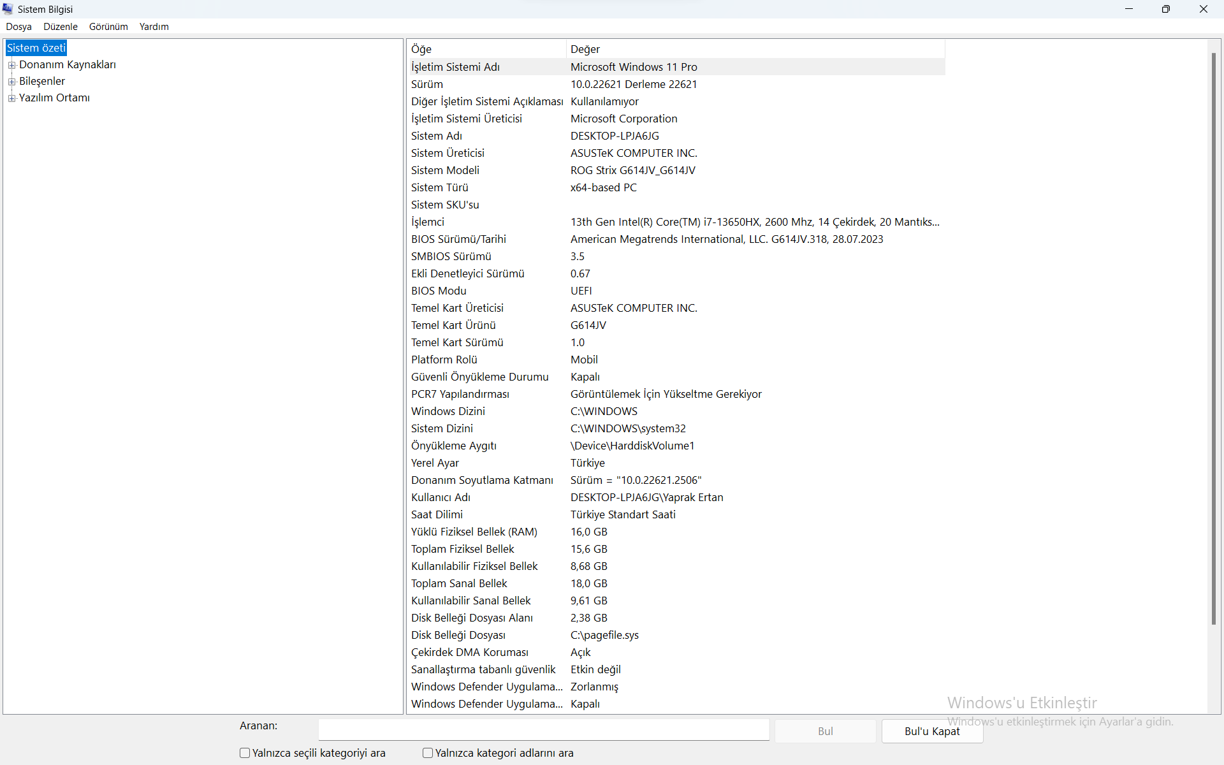Click the Bul'u Kapat button

932,731
